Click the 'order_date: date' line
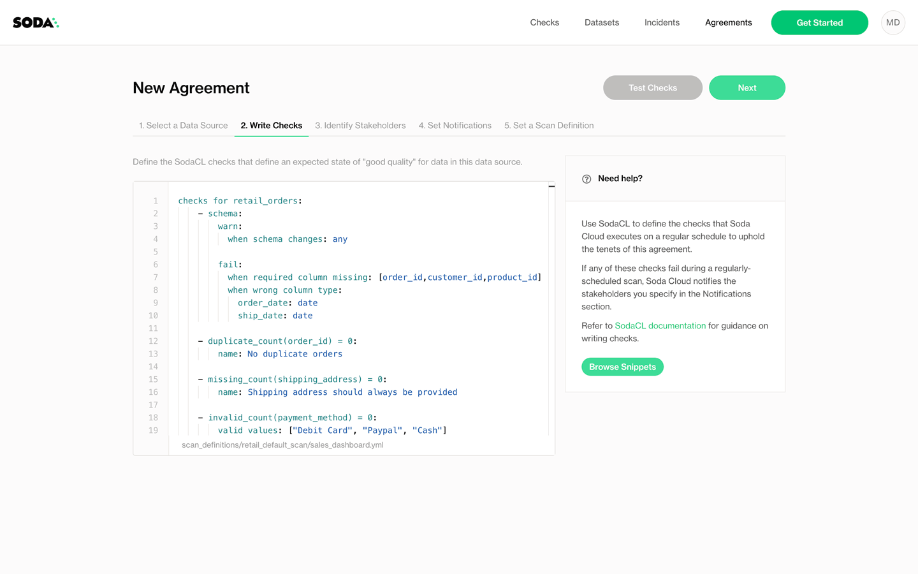 click(277, 303)
